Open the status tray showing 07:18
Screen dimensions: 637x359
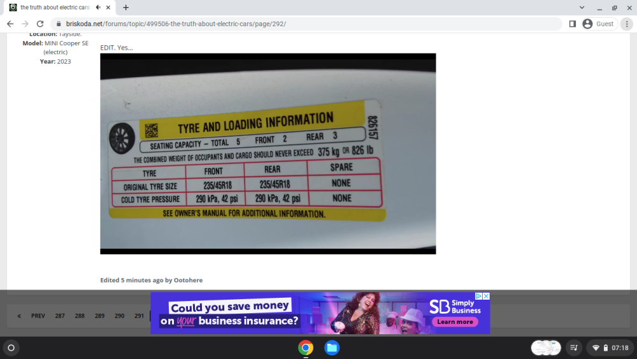click(611, 348)
